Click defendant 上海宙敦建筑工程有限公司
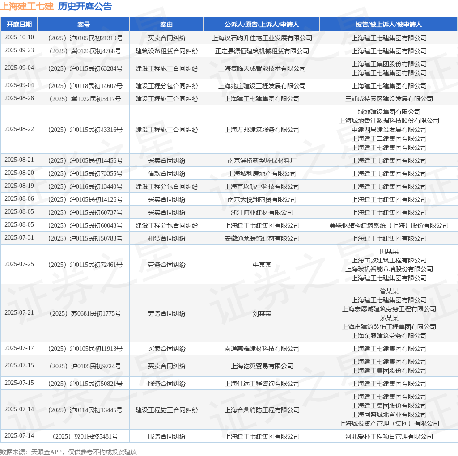Image resolution: width=458 pixels, height=456 pixels. [389, 260]
